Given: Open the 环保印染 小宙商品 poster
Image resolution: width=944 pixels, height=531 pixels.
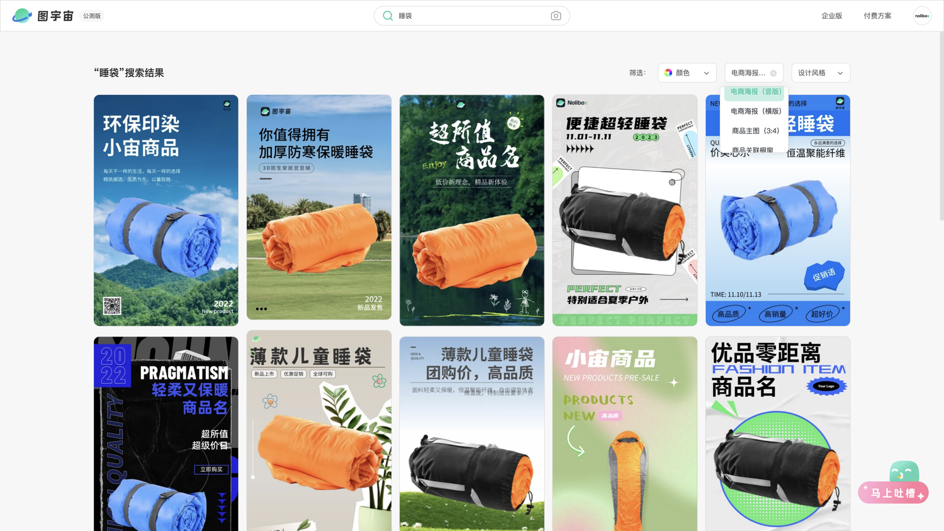Looking at the screenshot, I should point(166,210).
